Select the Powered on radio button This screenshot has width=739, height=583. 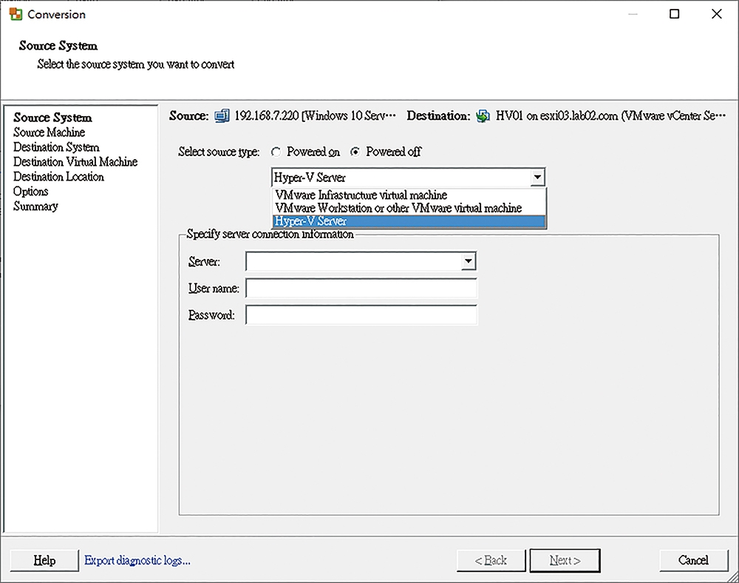(276, 152)
